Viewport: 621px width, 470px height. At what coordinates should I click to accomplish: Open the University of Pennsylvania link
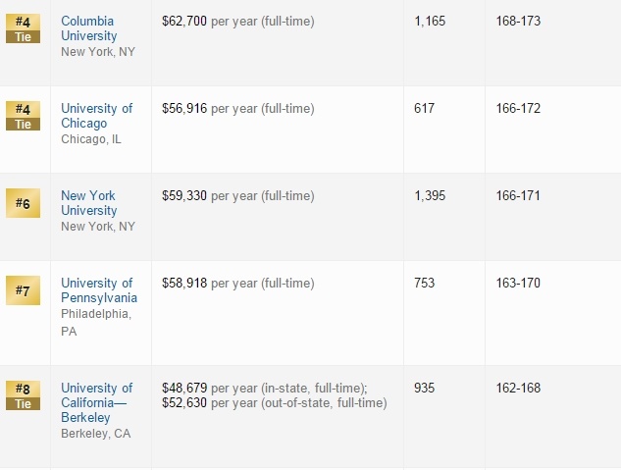(98, 290)
